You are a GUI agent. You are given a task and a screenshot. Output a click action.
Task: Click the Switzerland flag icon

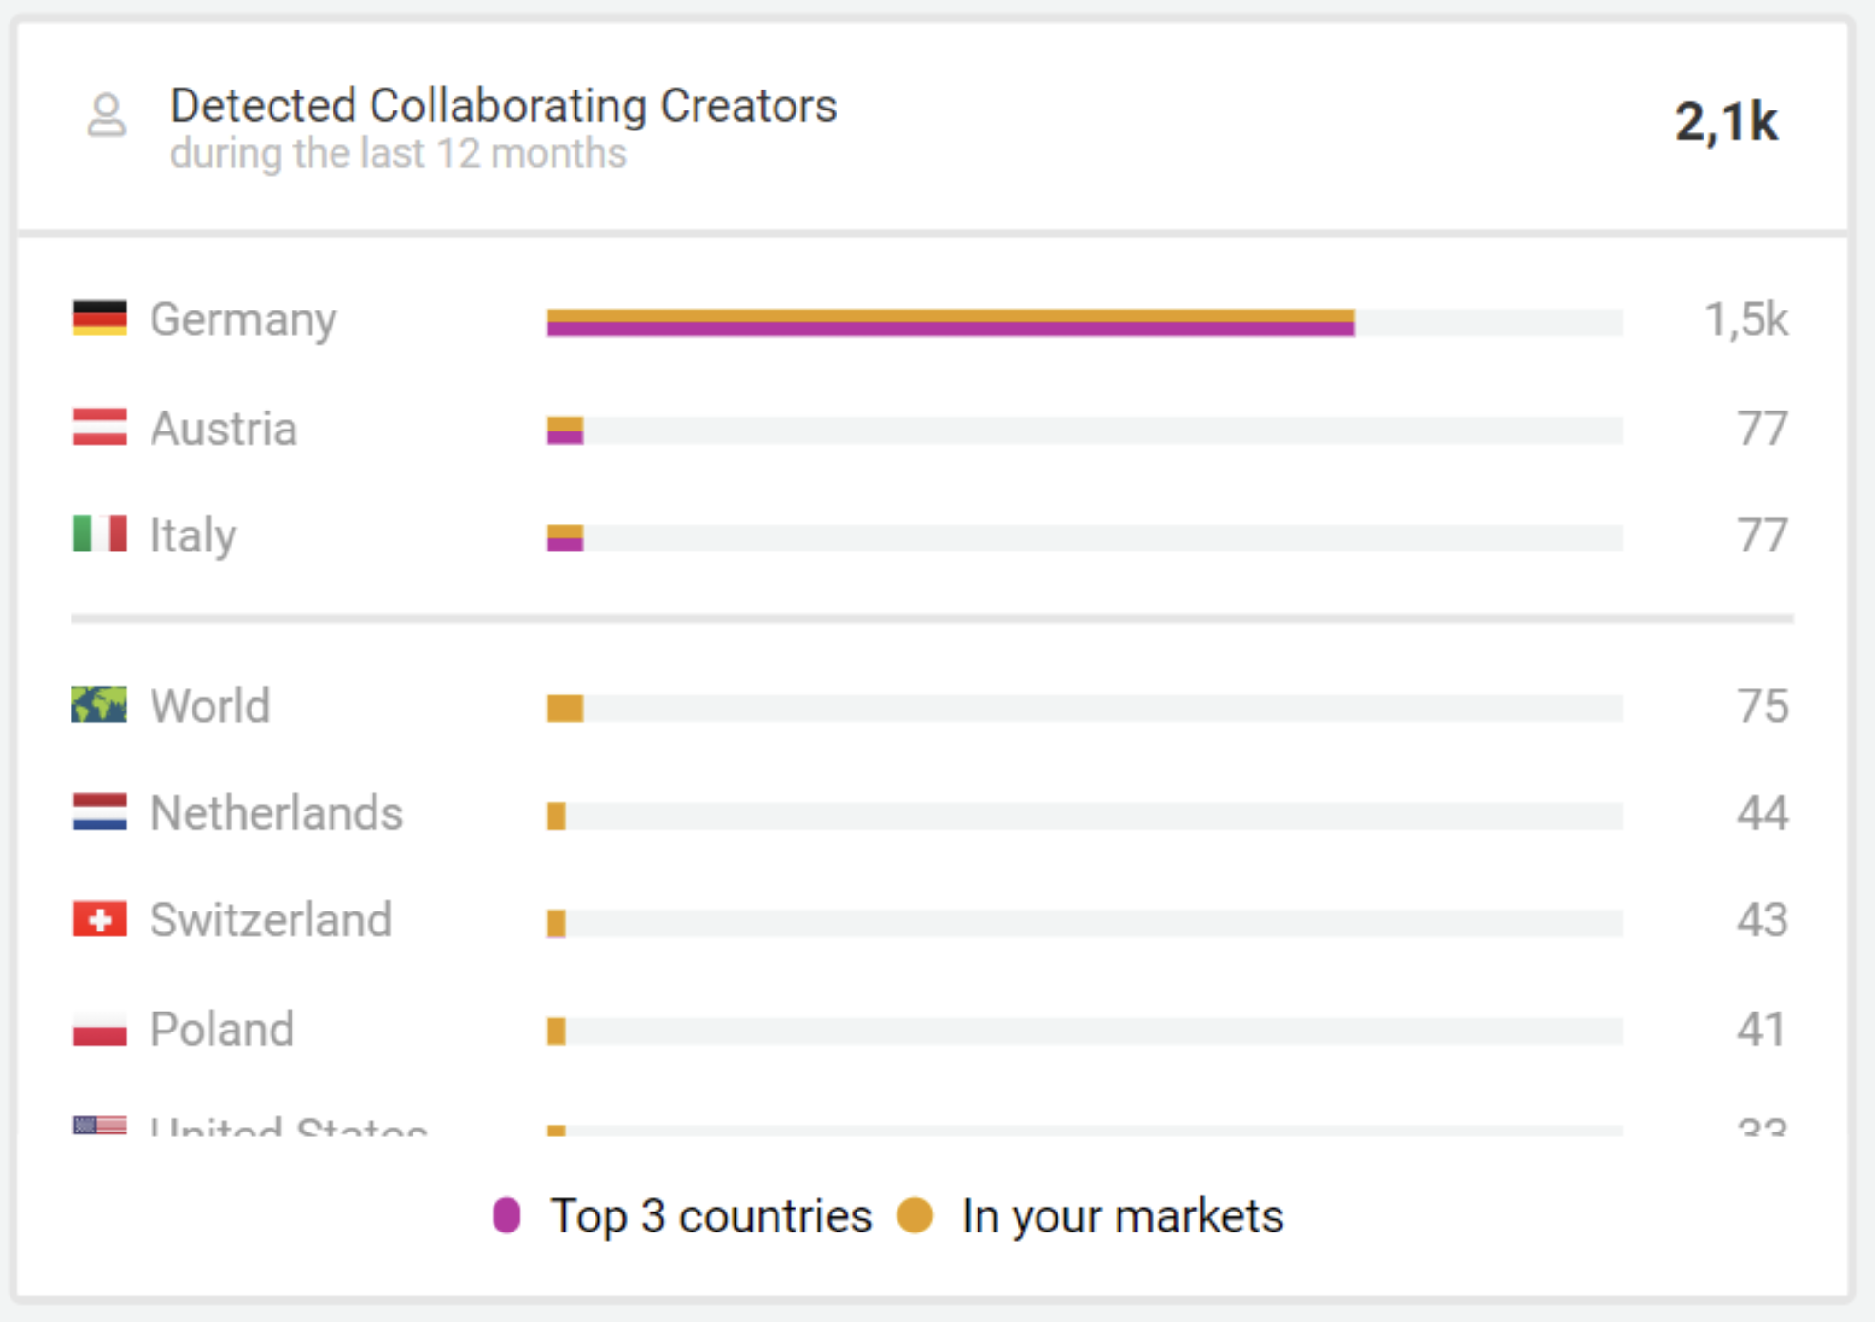point(99,919)
